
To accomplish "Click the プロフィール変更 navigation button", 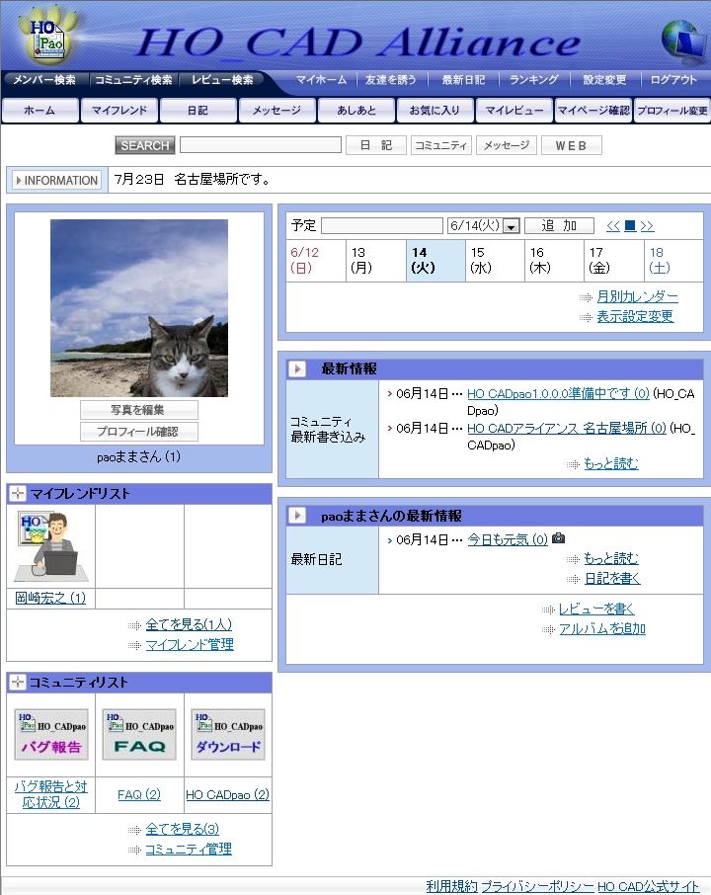I will coord(672,111).
